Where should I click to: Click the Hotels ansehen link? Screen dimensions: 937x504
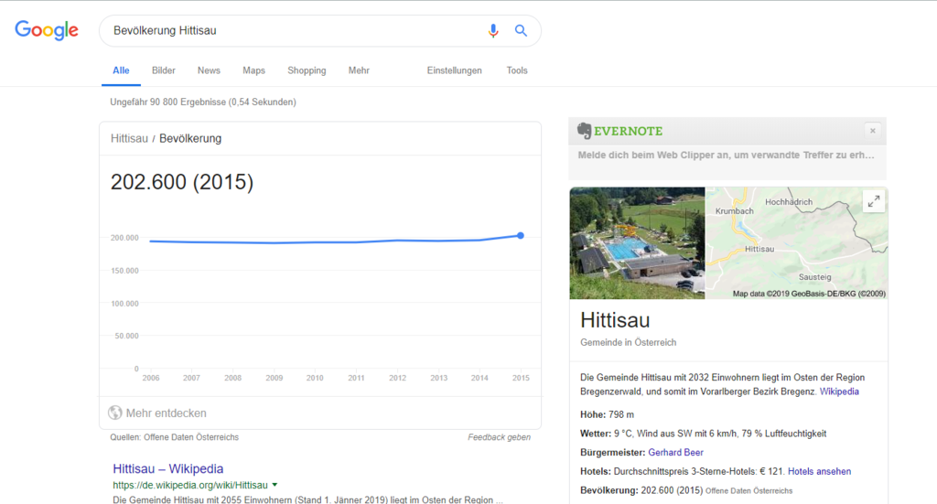click(819, 471)
